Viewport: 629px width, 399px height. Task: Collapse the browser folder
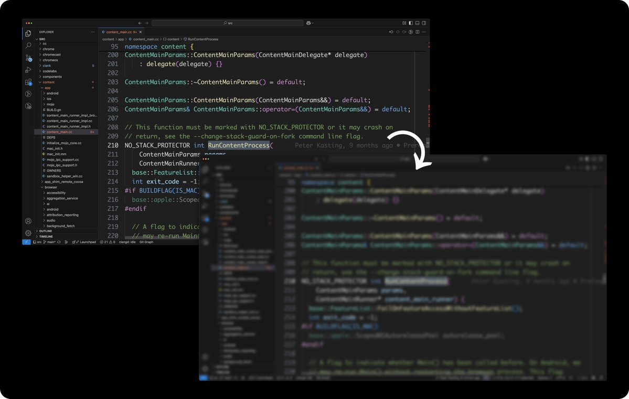(50, 187)
